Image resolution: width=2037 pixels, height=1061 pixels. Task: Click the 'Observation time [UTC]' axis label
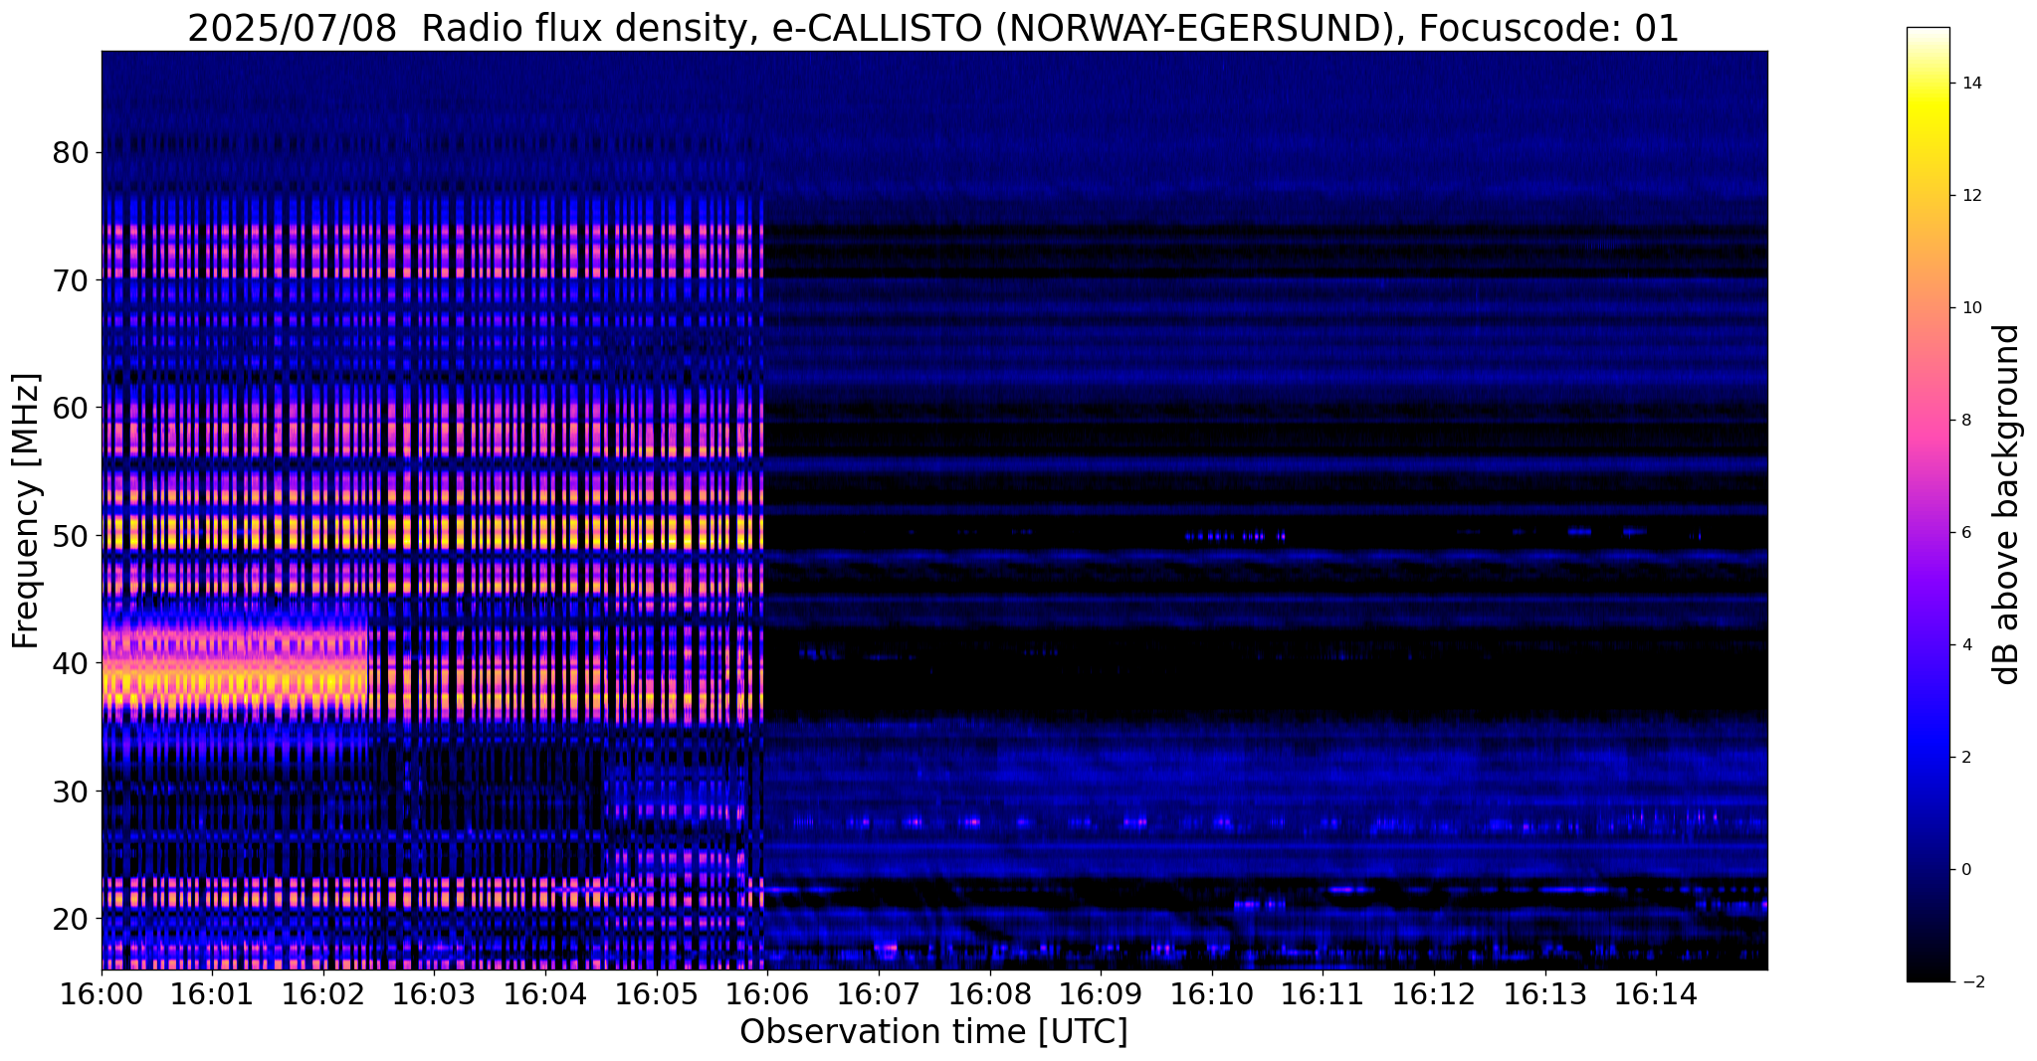click(933, 1032)
